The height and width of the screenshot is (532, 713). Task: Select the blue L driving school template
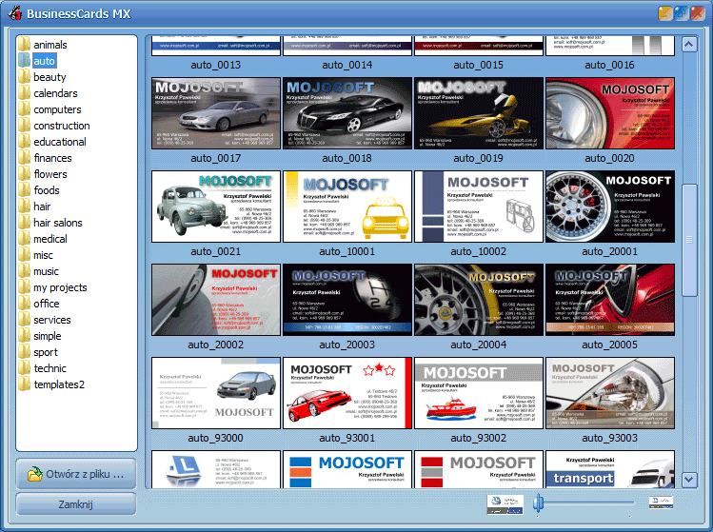coord(216,469)
